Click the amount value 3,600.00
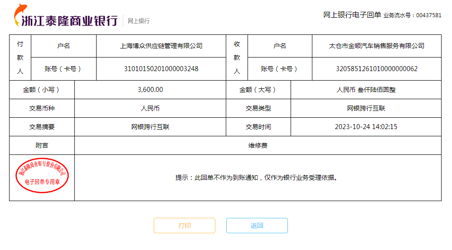The width and height of the screenshot is (452, 250). pyautogui.click(x=150, y=90)
